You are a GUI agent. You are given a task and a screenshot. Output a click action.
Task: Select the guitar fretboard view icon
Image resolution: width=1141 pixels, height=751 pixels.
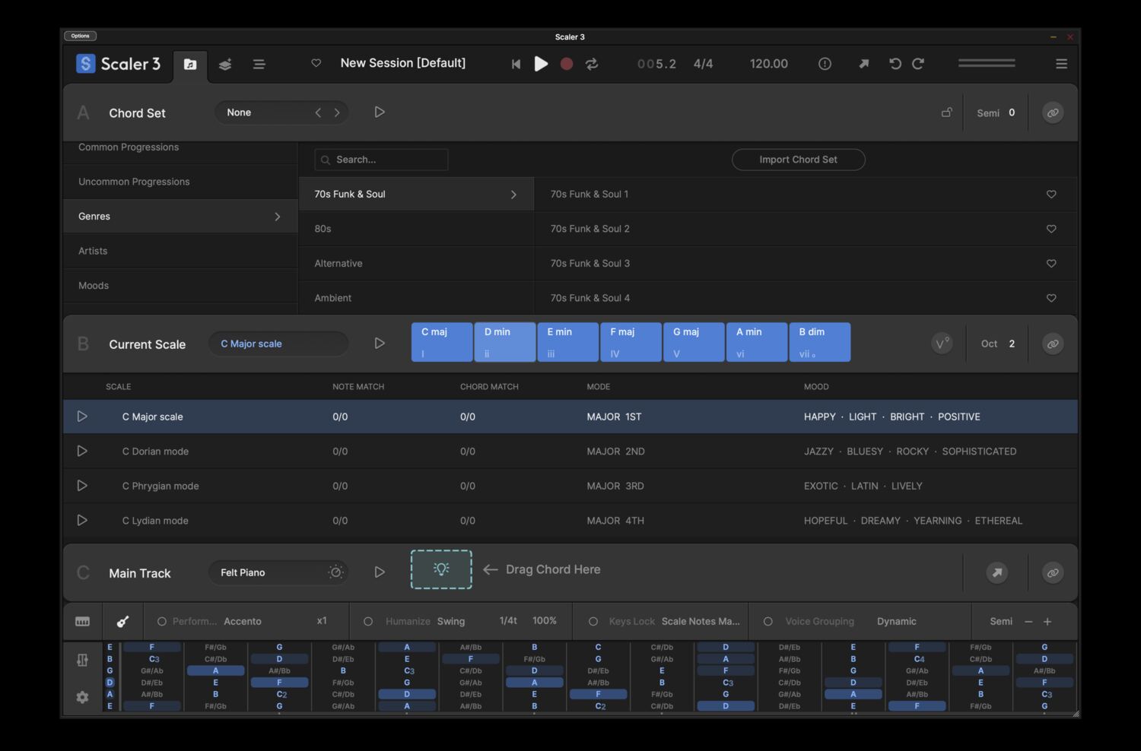tap(122, 621)
